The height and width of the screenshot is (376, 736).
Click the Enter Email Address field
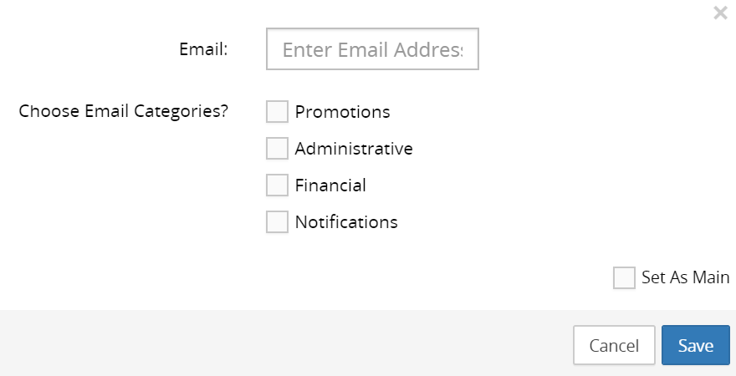pos(372,50)
